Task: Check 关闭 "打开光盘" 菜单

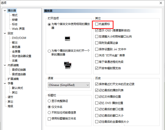Action: [x=97, y=55]
